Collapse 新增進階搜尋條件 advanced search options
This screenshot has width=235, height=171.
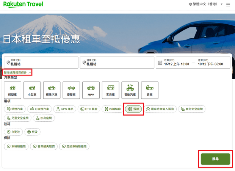click(17, 72)
